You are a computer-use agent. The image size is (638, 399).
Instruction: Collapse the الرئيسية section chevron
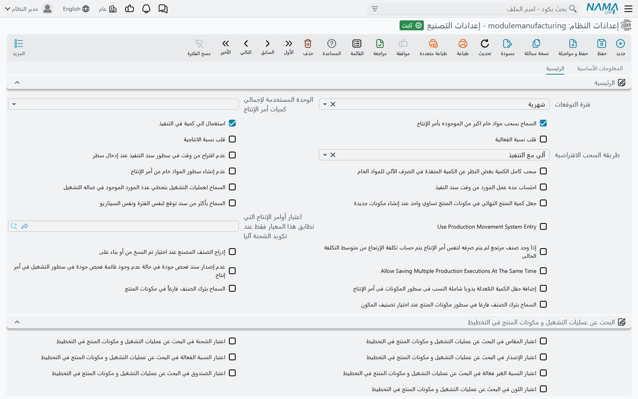[x=17, y=83]
